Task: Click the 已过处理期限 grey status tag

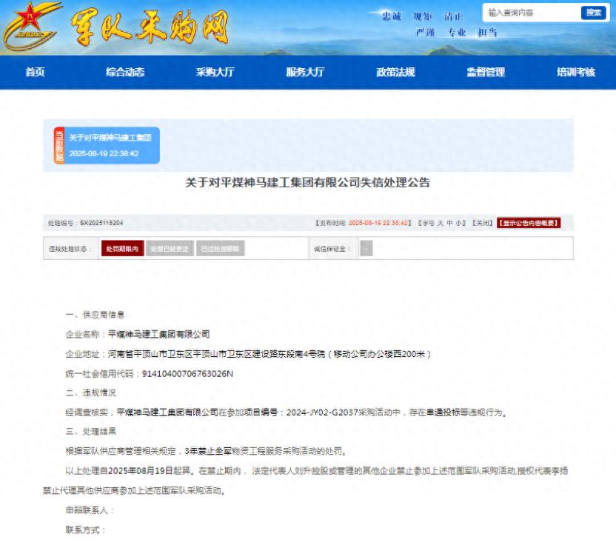Action: (221, 249)
